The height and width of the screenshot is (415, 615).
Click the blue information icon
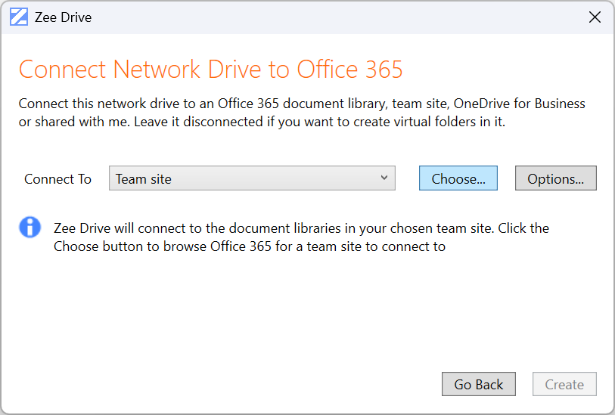click(x=30, y=227)
